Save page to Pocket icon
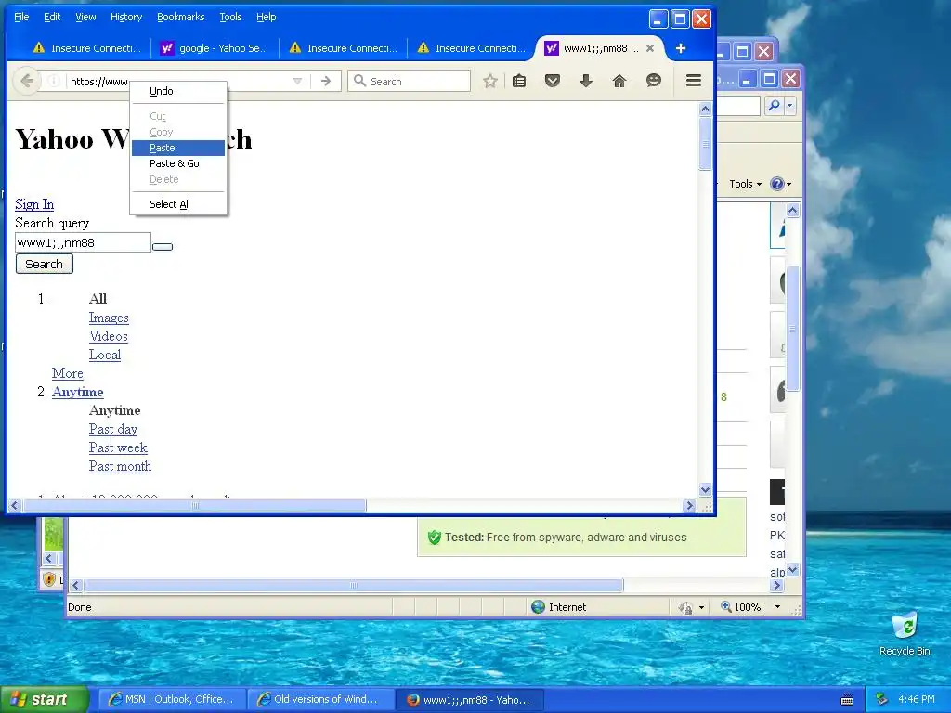The image size is (951, 713). (552, 81)
